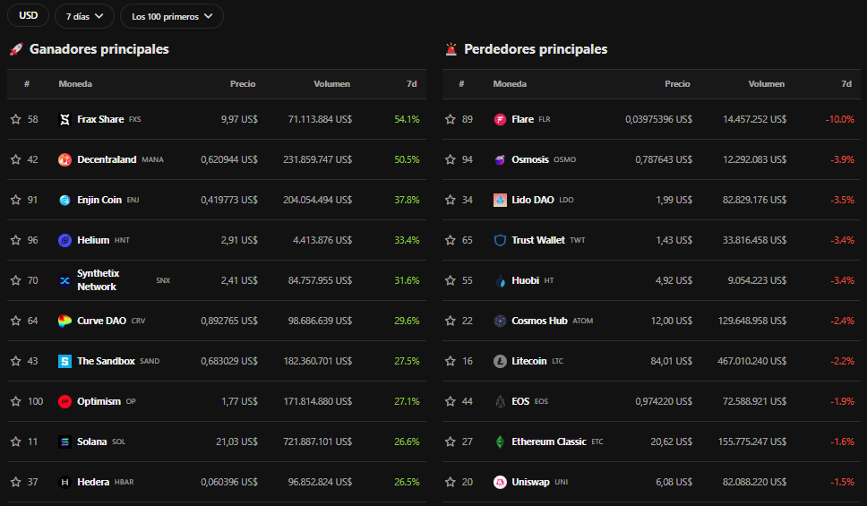Click the Decentraland MANA logo
This screenshot has width=867, height=506.
tap(64, 159)
